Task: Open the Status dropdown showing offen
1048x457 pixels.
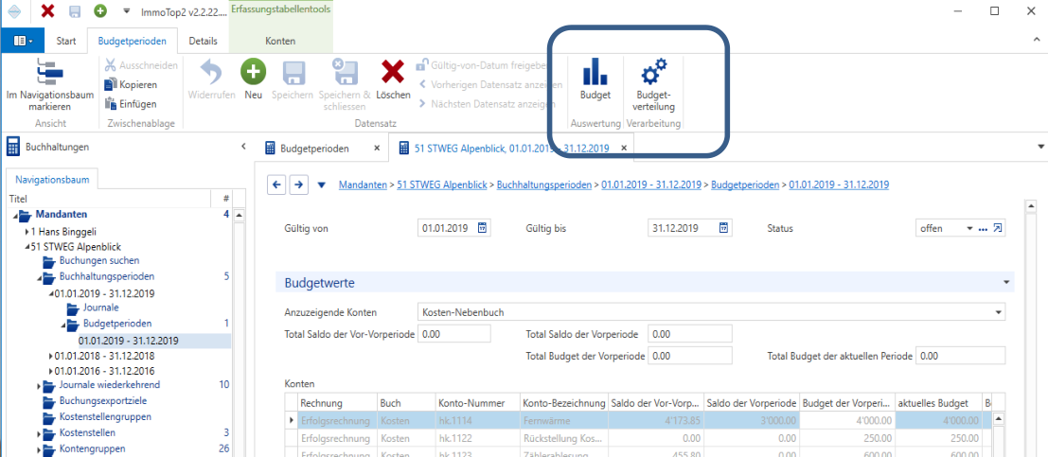Action: [969, 229]
